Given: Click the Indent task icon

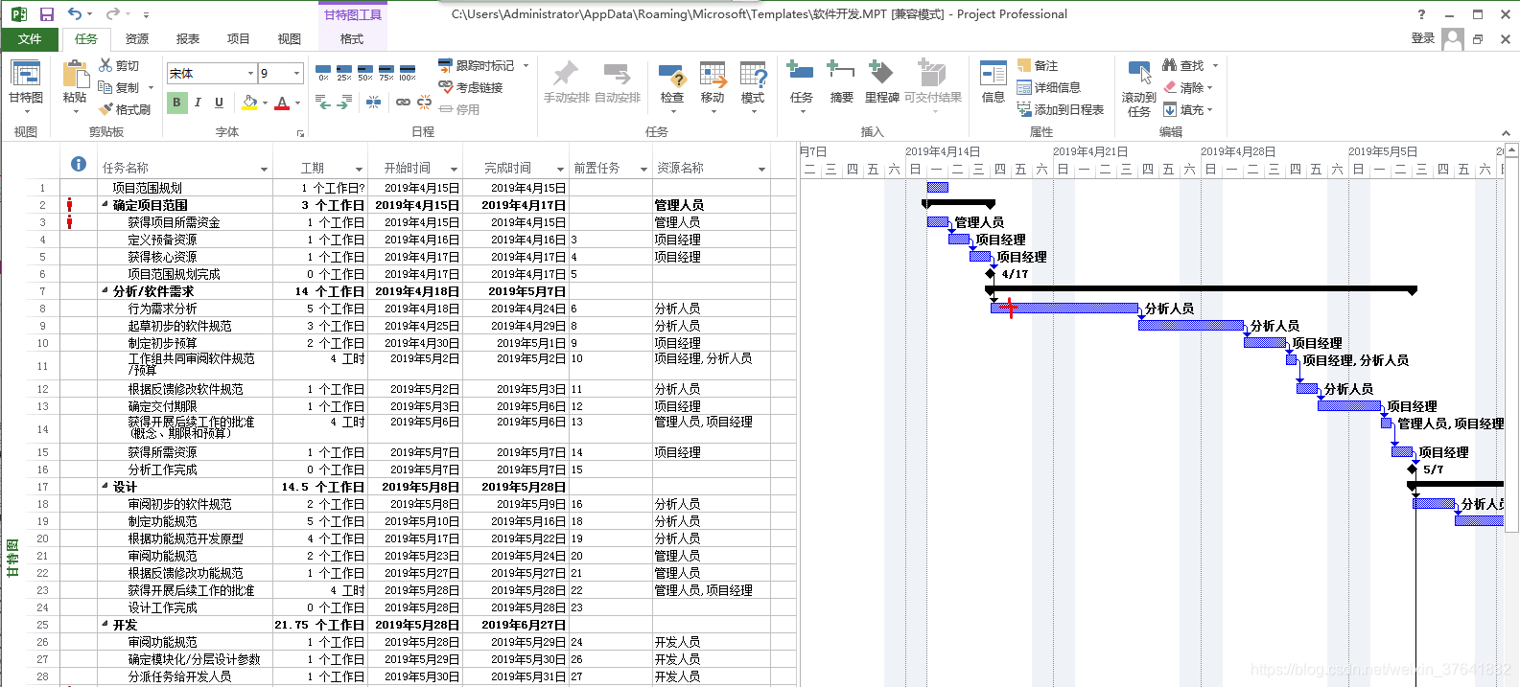Looking at the screenshot, I should (345, 102).
